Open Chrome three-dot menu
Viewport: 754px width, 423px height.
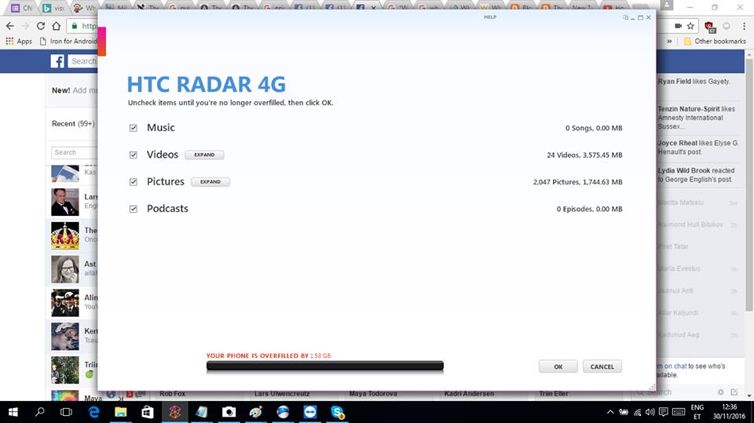[744, 26]
